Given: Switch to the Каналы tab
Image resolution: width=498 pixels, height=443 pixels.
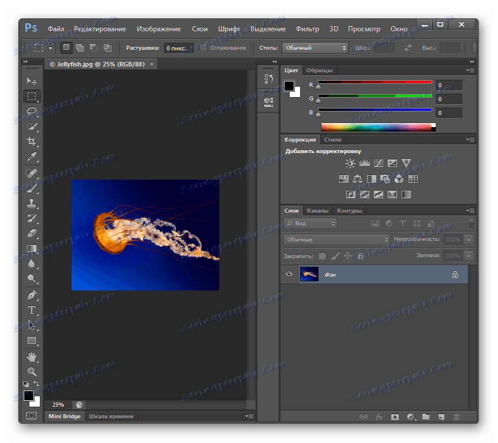Looking at the screenshot, I should pyautogui.click(x=317, y=210).
